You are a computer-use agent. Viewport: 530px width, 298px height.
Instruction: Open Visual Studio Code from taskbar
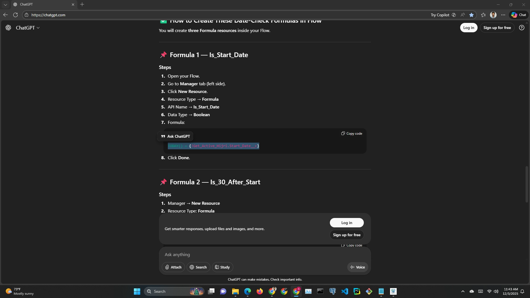[x=344, y=291]
